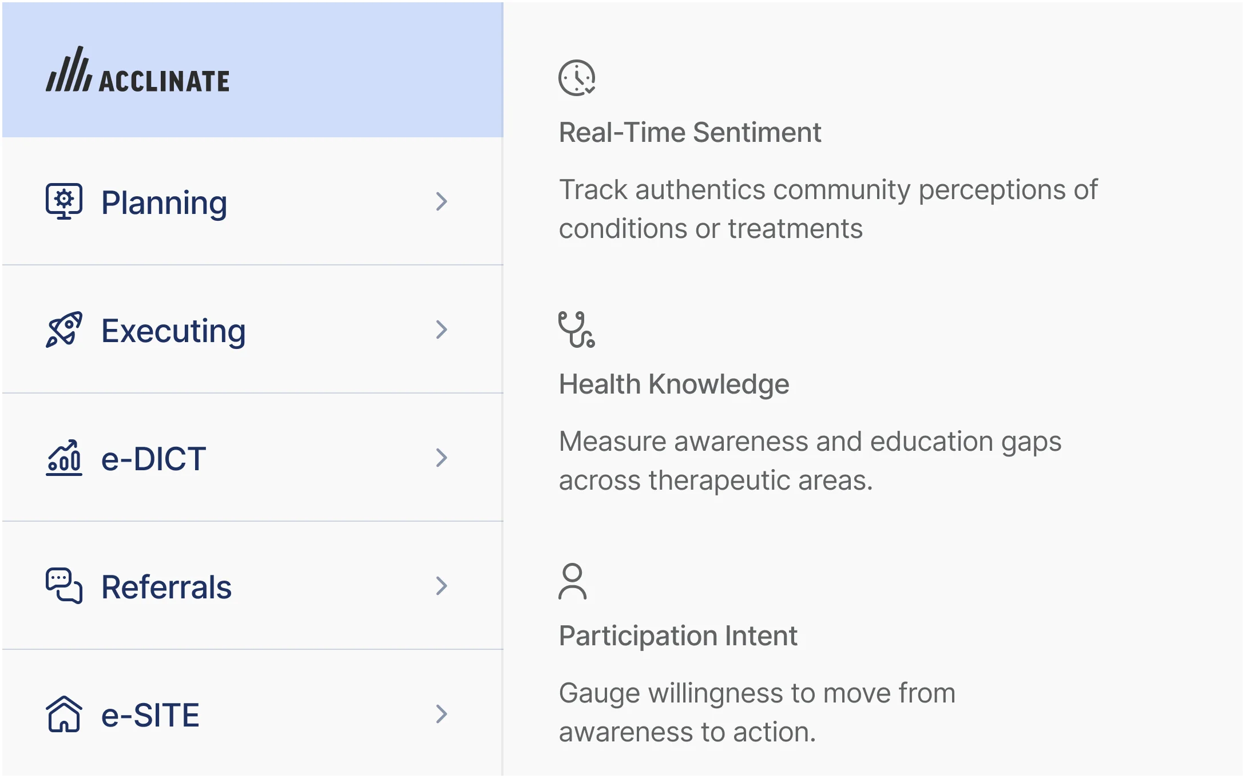
Task: Select the Referrals menu label
Action: pos(166,587)
